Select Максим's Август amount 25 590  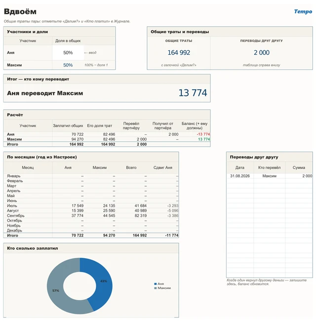tap(109, 211)
